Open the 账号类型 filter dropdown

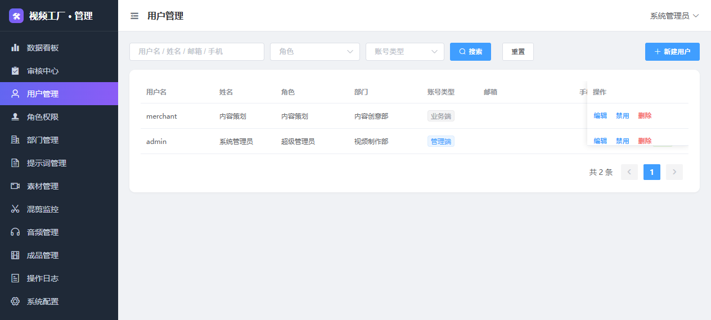405,52
